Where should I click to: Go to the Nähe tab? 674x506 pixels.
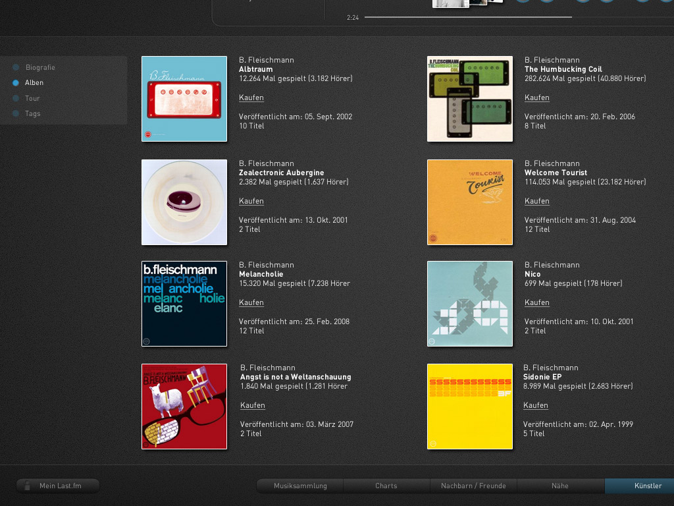[x=560, y=486]
